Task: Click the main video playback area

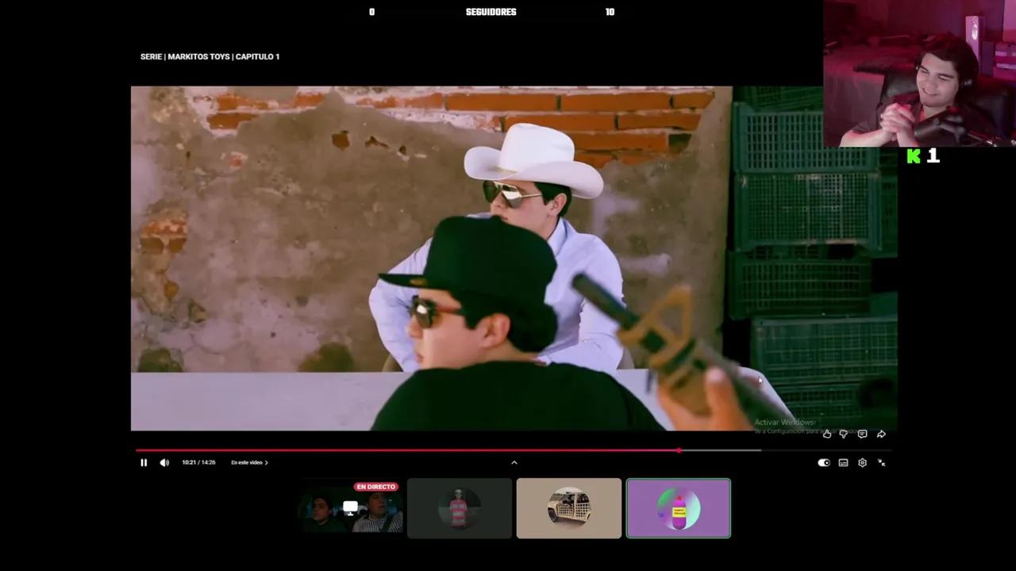Action: (514, 259)
